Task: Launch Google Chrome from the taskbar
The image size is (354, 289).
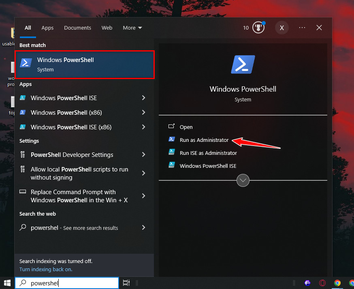Action: click(337, 283)
